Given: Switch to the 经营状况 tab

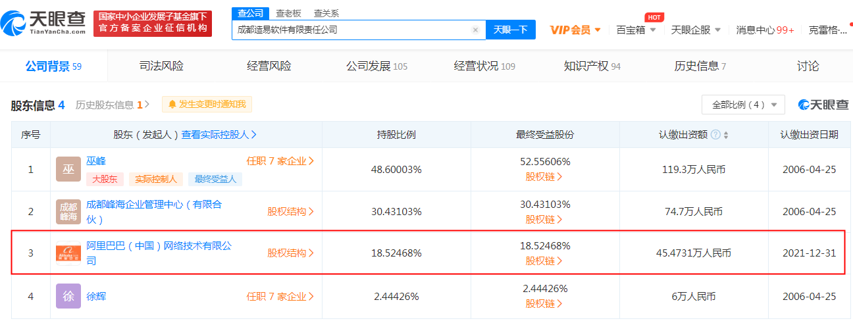Looking at the screenshot, I should (x=484, y=66).
